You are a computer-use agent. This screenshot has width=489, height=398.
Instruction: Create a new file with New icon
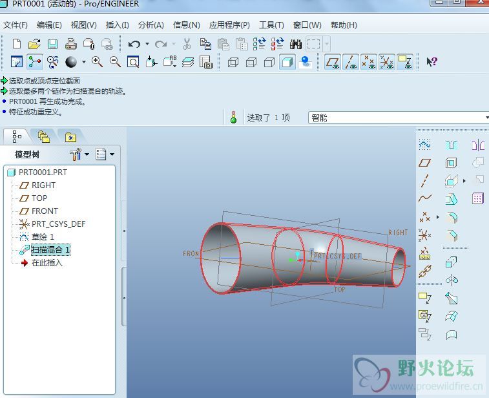point(17,44)
